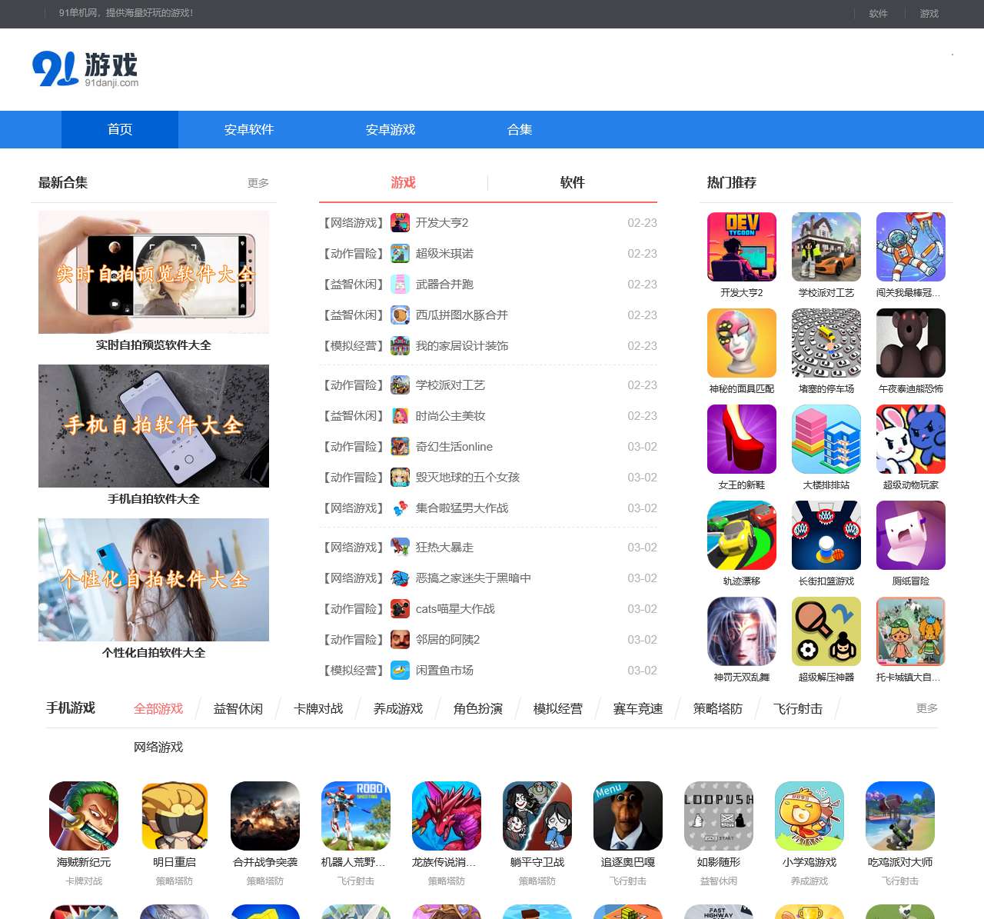Open the 个性化自拍软件大全 collection thumbnail

[x=154, y=580]
